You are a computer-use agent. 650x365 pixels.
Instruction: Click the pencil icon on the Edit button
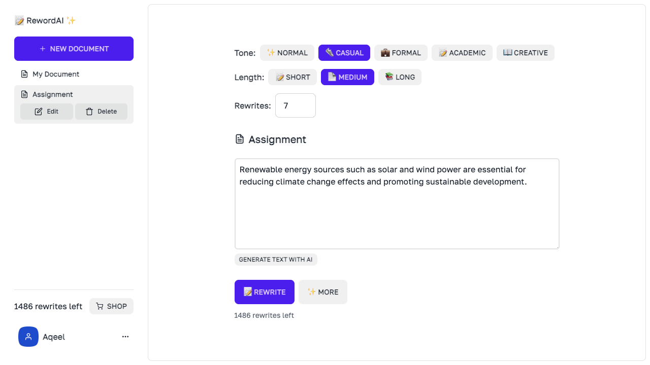click(x=38, y=111)
